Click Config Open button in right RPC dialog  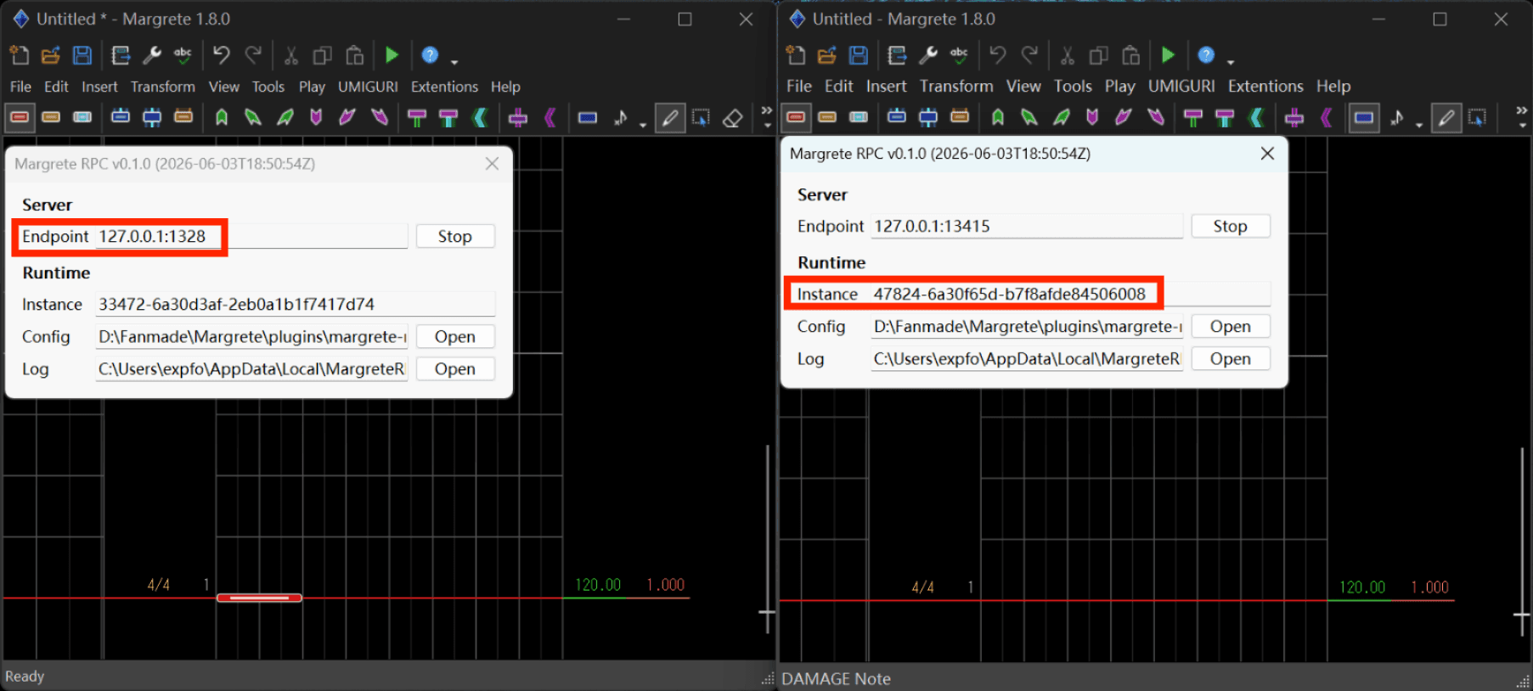click(x=1231, y=327)
